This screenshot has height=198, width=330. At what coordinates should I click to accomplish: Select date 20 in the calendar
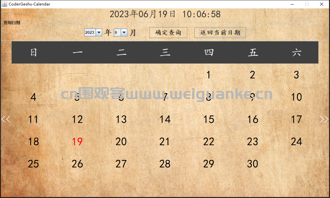pyautogui.click(x=121, y=142)
